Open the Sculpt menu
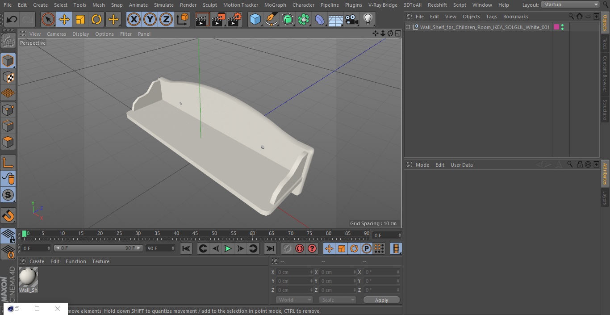610x315 pixels. pos(209,5)
